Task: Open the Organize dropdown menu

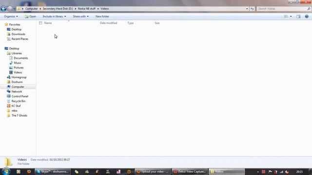Action: tap(11, 17)
